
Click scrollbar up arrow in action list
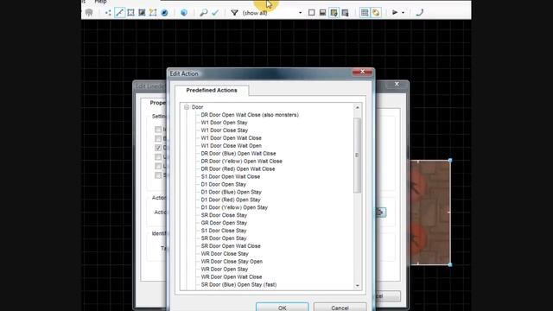pos(357,107)
